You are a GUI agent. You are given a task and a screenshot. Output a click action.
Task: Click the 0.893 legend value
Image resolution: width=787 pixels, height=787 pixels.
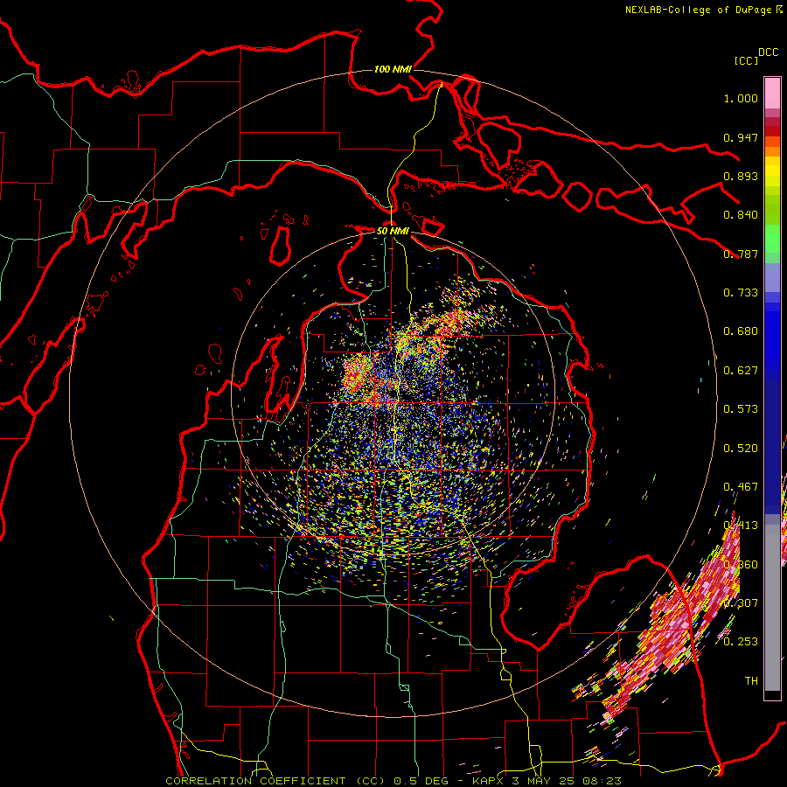point(741,176)
